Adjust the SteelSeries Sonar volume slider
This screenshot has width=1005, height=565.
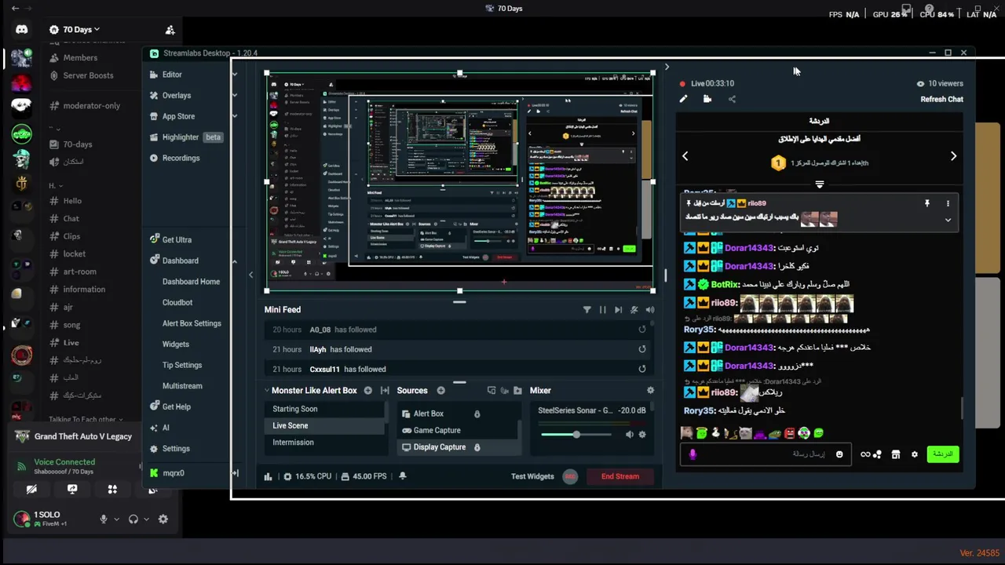pyautogui.click(x=576, y=435)
